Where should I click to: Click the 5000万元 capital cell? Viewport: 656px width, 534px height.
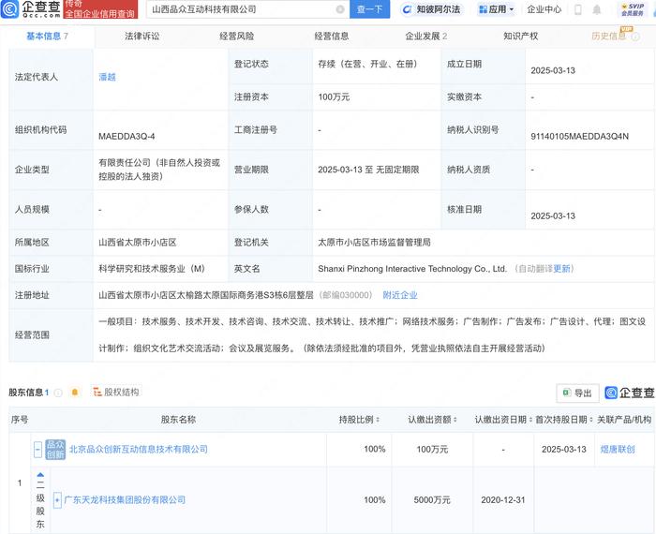pos(432,499)
